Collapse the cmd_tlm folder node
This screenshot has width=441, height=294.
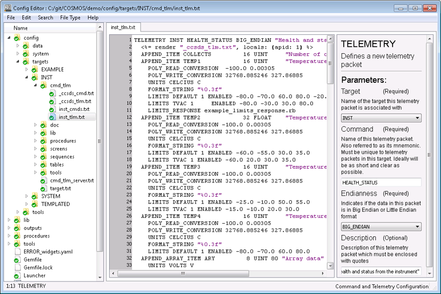(35, 85)
